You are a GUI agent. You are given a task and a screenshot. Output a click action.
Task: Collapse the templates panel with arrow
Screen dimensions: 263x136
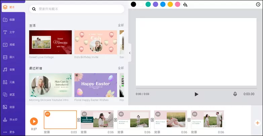click(130, 53)
